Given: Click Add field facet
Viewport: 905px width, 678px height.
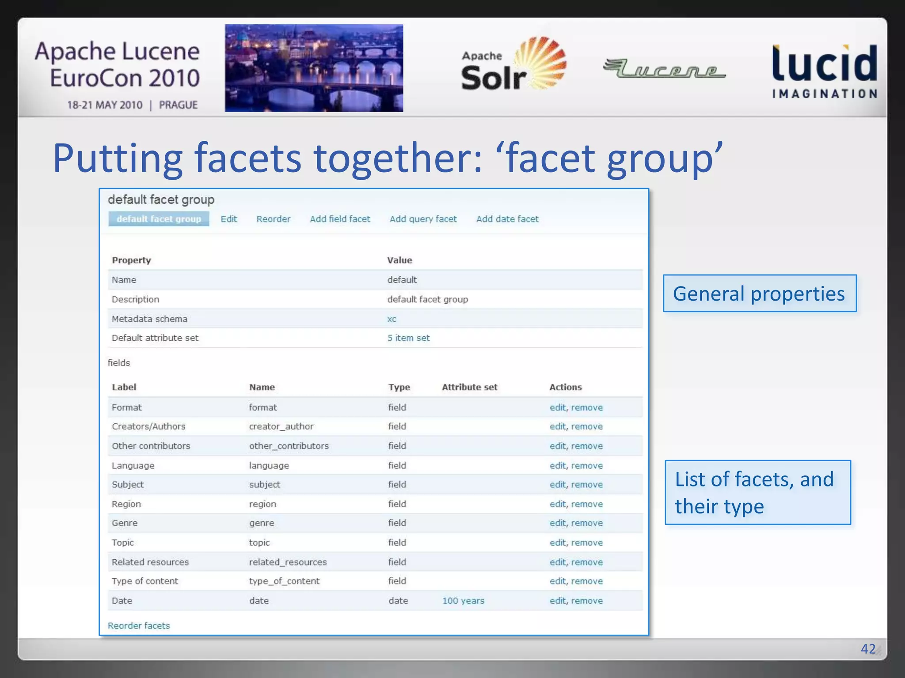Looking at the screenshot, I should 340,219.
